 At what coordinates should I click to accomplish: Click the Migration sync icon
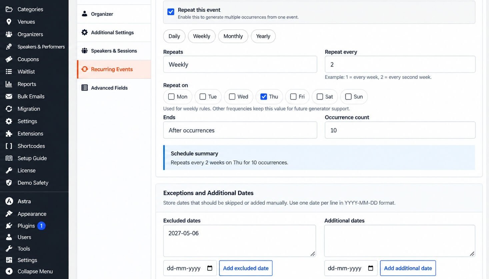click(9, 109)
